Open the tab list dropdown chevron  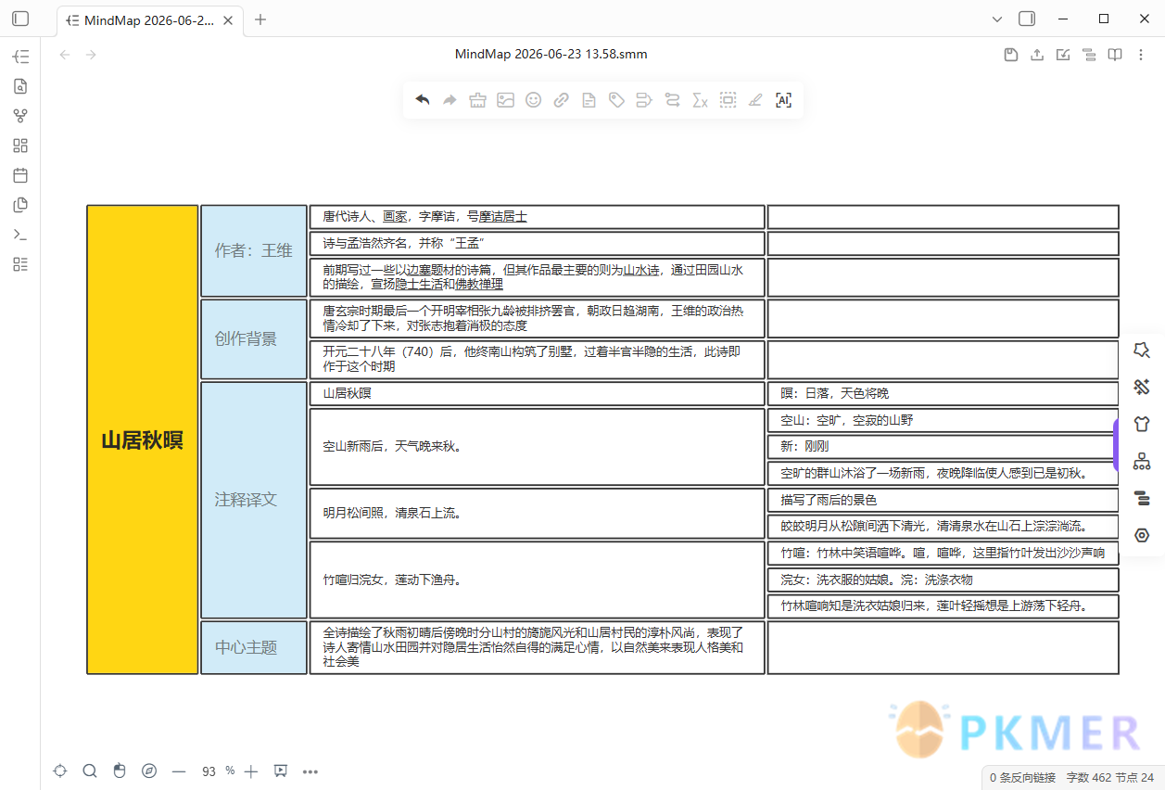tap(997, 19)
